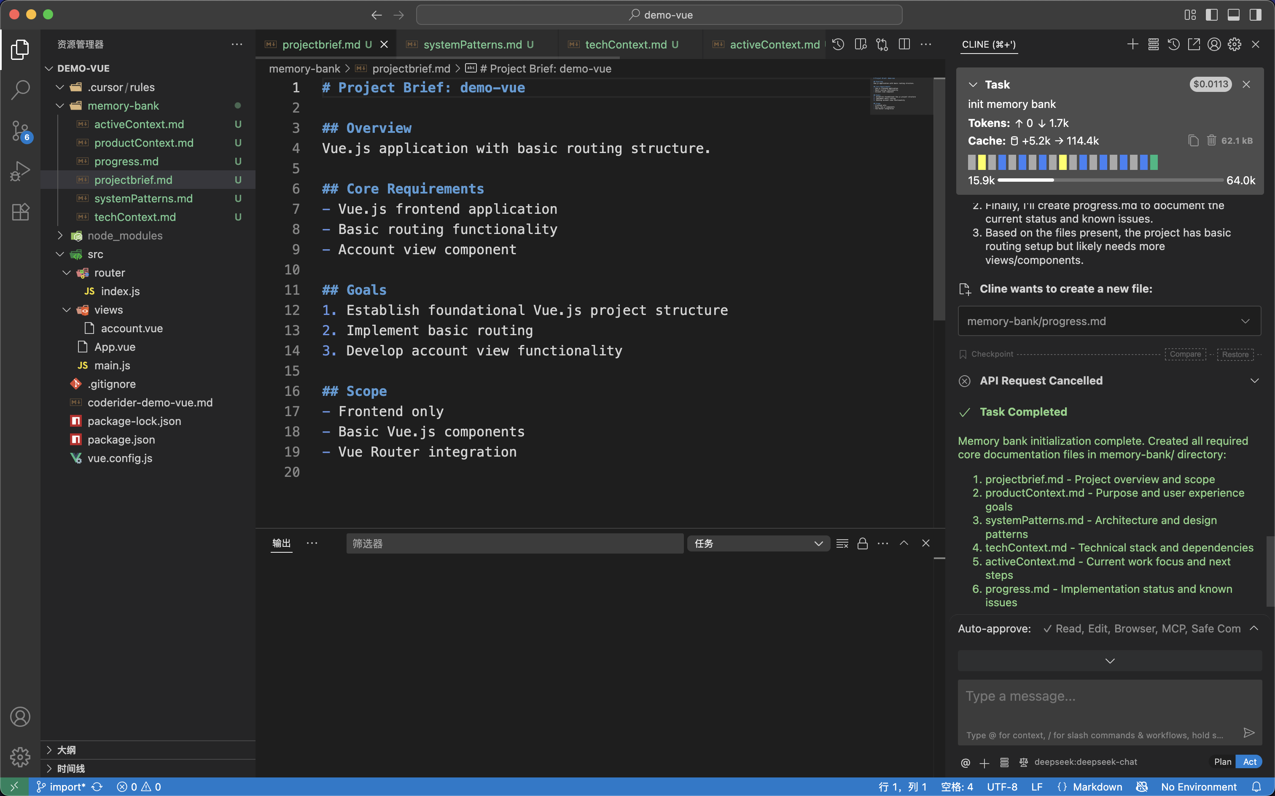This screenshot has height=796, width=1275.
Task: Open the Run and Debug sidebar
Action: 20,171
